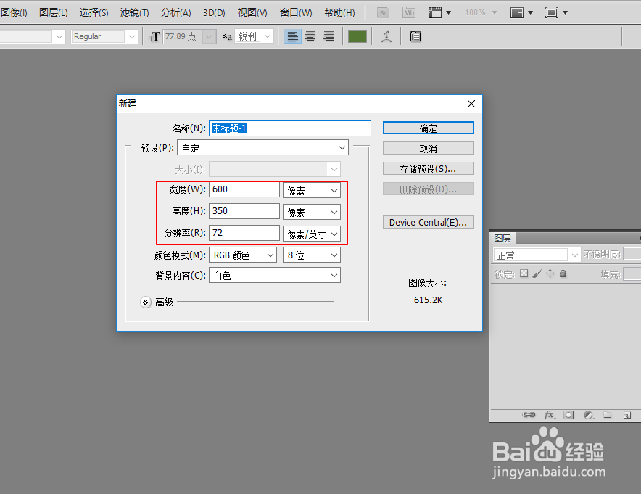Add a layer mask from the Layers panel
This screenshot has width=641, height=494.
point(569,414)
